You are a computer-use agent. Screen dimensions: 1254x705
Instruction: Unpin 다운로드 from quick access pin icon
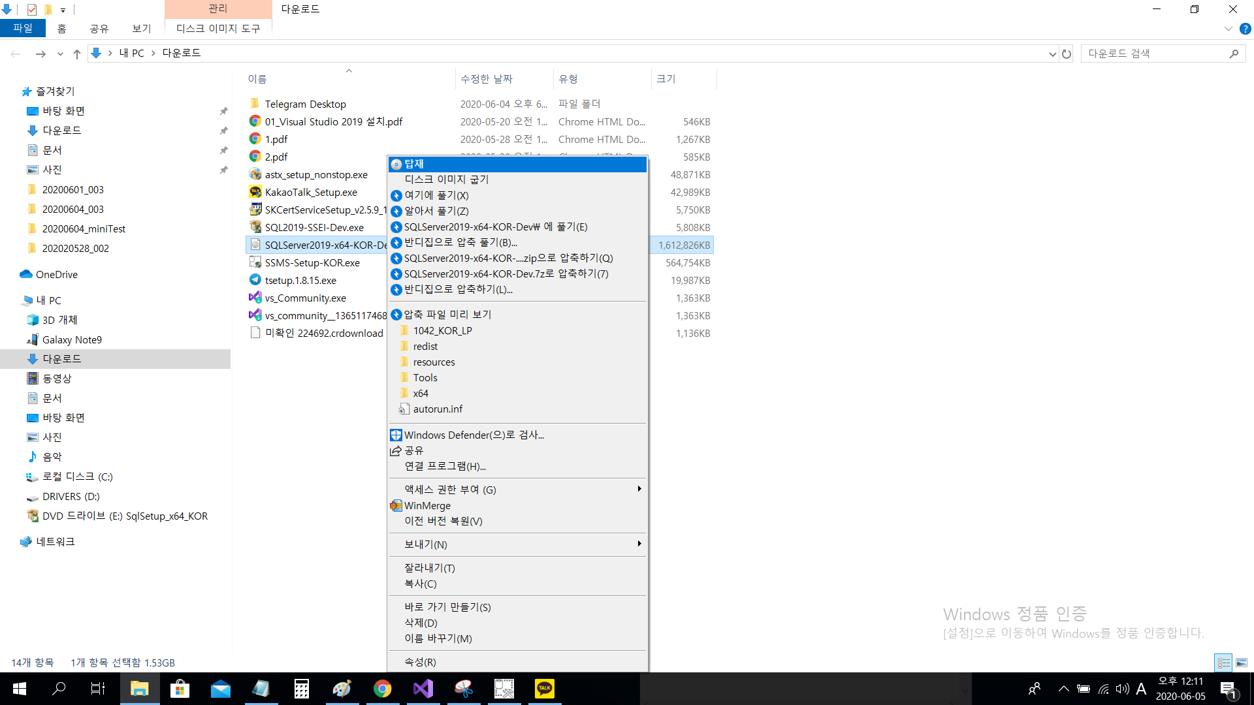tap(223, 131)
